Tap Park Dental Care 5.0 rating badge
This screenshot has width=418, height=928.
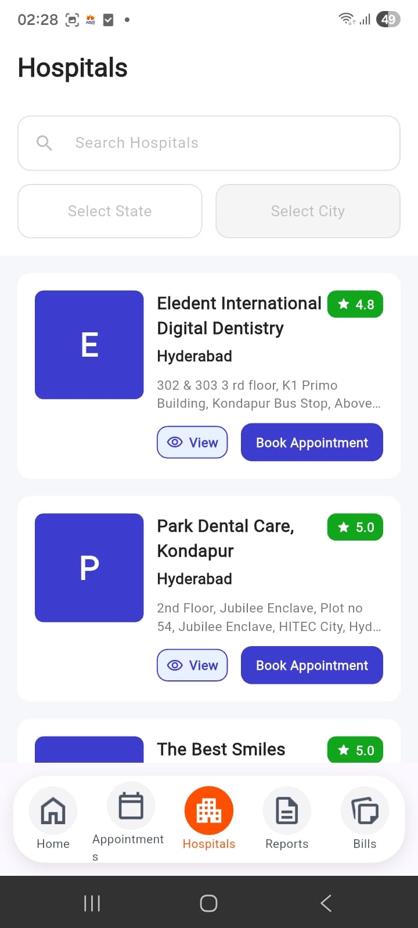click(355, 527)
